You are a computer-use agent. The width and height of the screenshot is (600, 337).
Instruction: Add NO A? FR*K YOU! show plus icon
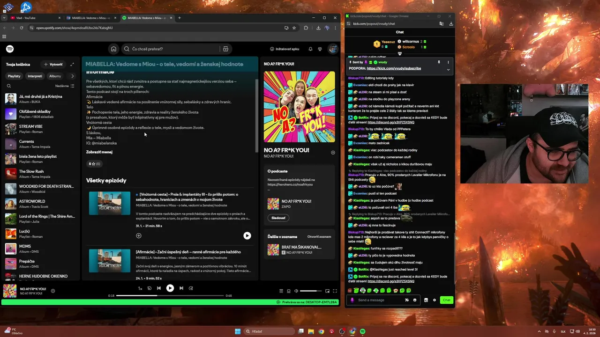click(x=333, y=153)
